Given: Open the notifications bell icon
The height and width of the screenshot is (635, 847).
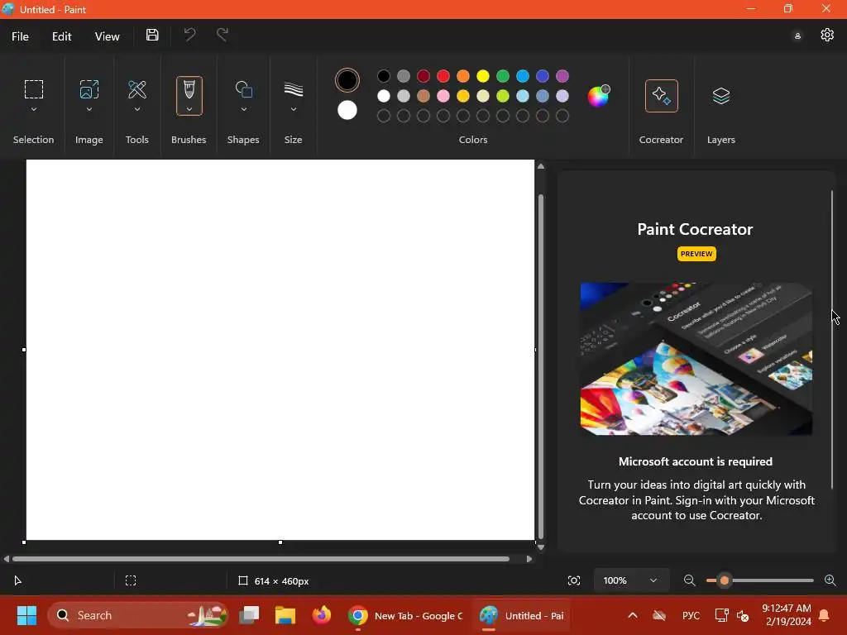Looking at the screenshot, I should click(x=825, y=615).
